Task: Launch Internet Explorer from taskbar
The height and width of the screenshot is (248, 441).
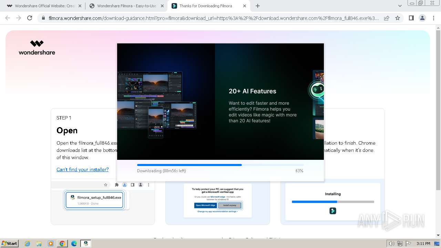Action: pos(28,244)
